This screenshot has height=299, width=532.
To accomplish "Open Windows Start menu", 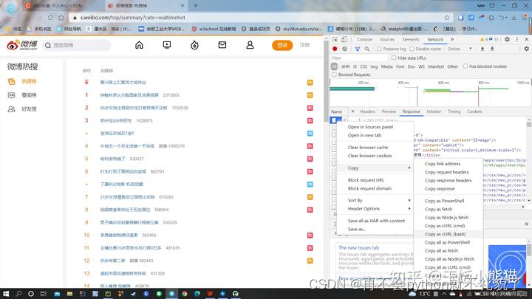I will click(x=6, y=294).
